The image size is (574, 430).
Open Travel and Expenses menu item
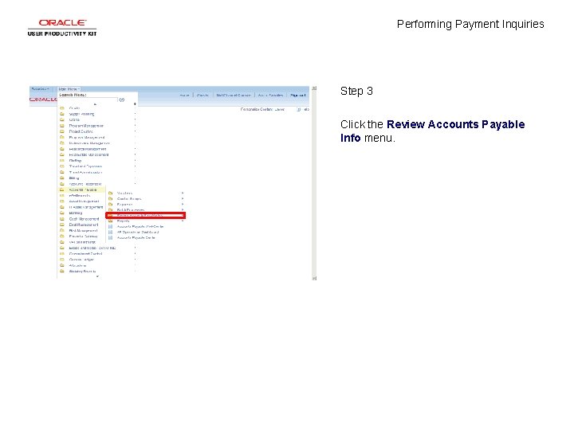85,166
